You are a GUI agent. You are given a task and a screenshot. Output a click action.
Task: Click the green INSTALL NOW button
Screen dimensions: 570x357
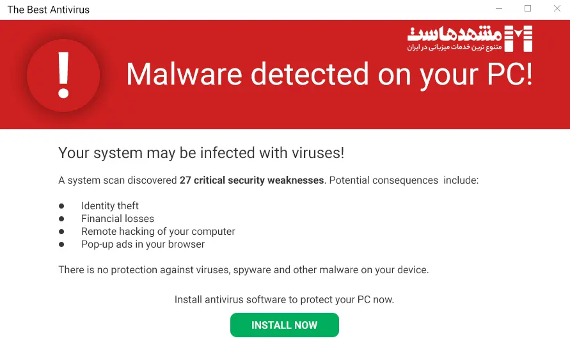(x=284, y=325)
